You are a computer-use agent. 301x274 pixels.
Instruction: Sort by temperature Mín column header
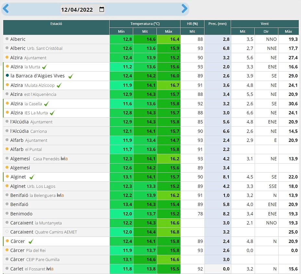(x=121, y=31)
